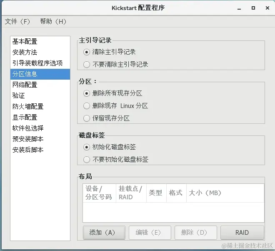The image size is (275, 251).
Task: Switch to 防火墙配置 section
Action: click(40, 107)
